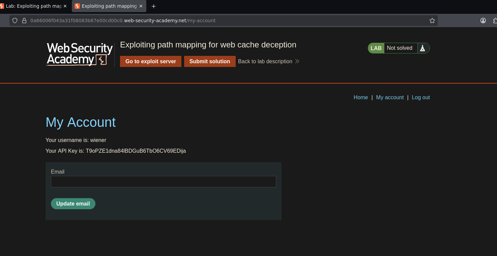Image resolution: width=497 pixels, height=256 pixels.
Task: Click the green LAB badge
Action: (x=376, y=48)
